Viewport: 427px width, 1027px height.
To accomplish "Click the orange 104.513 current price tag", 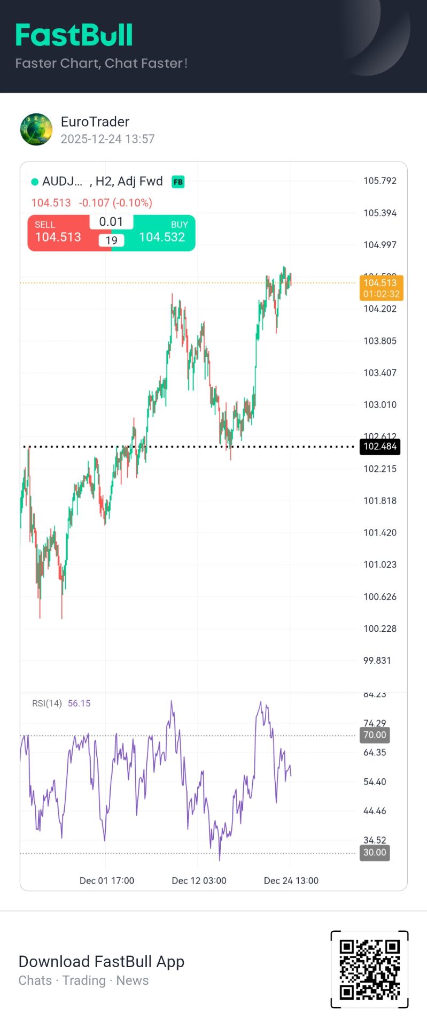I will [x=381, y=288].
